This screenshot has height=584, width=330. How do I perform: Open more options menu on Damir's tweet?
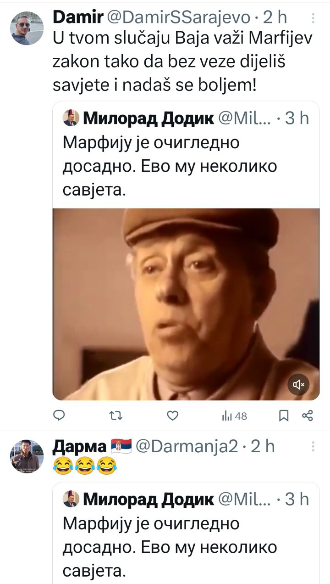(313, 18)
